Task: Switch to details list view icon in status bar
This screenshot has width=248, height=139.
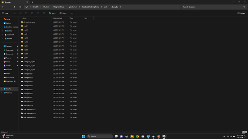Action: (x=243, y=132)
